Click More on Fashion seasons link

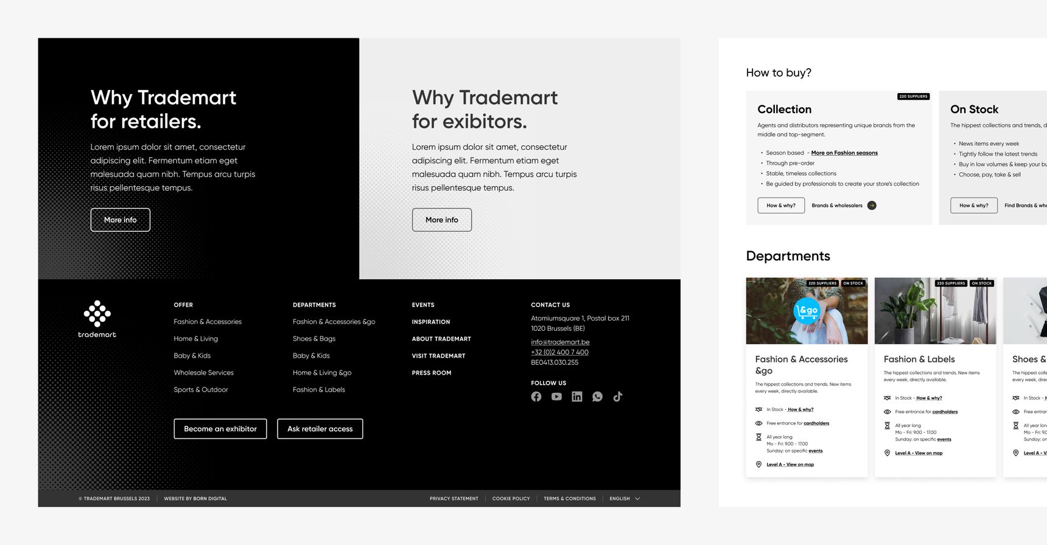point(844,153)
